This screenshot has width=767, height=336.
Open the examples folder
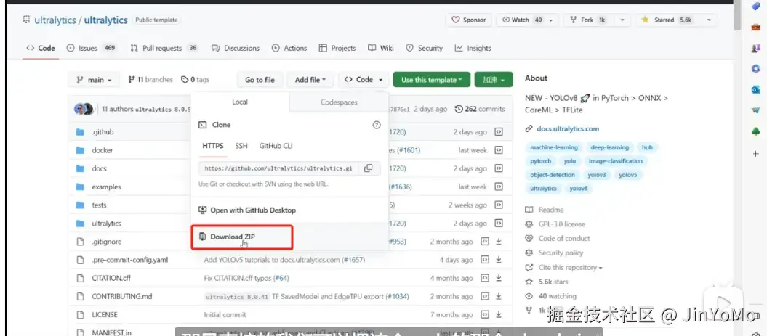point(106,187)
